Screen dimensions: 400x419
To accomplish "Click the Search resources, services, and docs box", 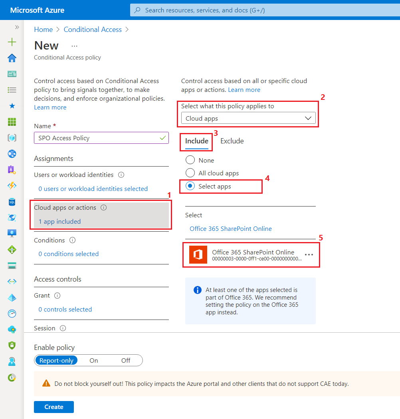I will (264, 10).
